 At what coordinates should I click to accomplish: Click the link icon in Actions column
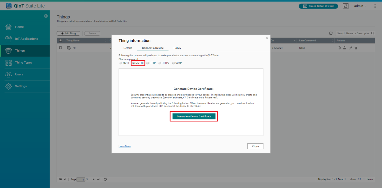350,48
